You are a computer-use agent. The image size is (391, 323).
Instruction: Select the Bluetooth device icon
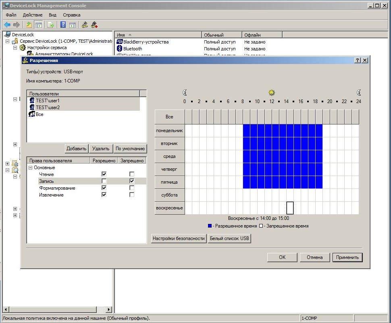click(119, 49)
